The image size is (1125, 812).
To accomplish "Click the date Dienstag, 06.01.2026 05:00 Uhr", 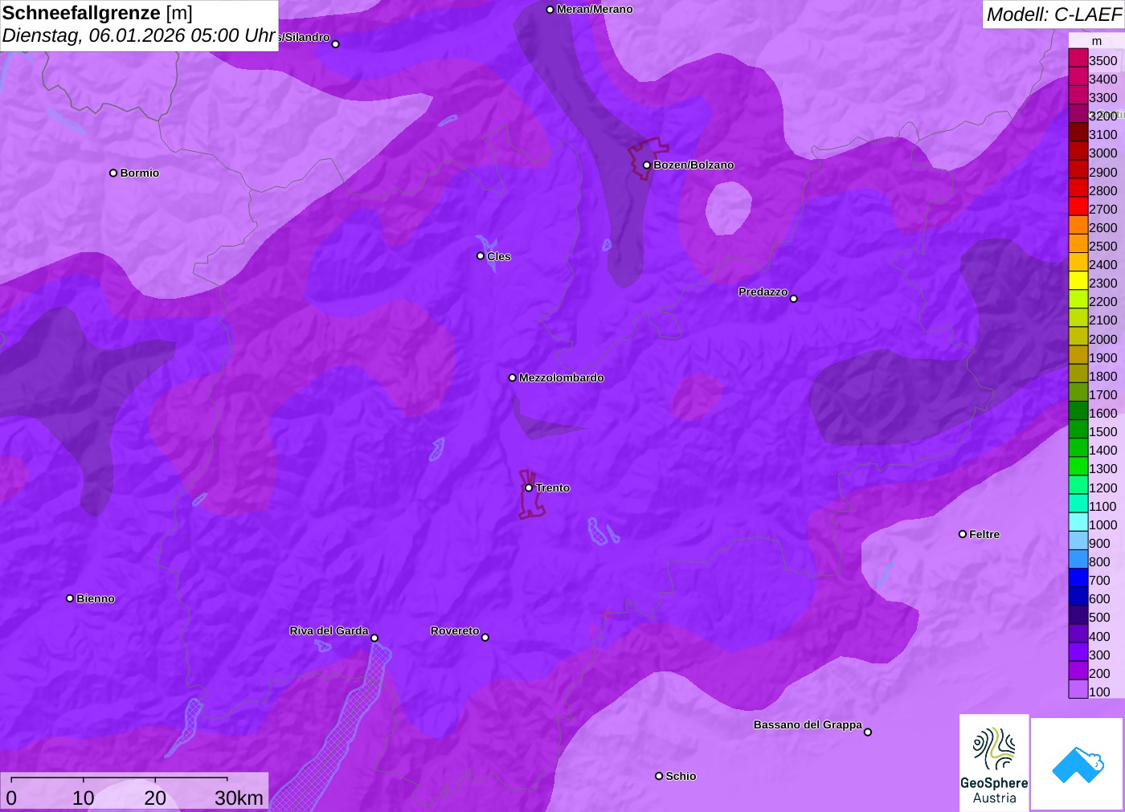I will pyautogui.click(x=139, y=35).
